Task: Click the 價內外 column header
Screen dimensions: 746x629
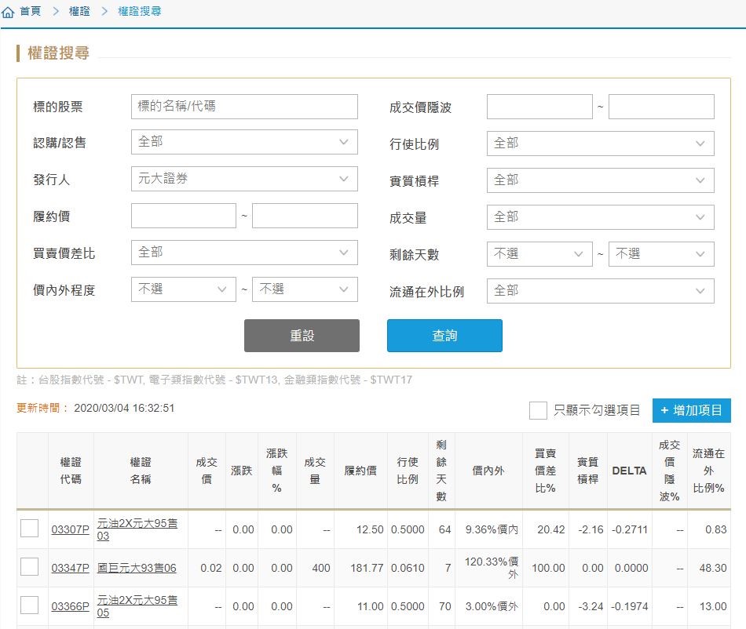Action: point(488,471)
